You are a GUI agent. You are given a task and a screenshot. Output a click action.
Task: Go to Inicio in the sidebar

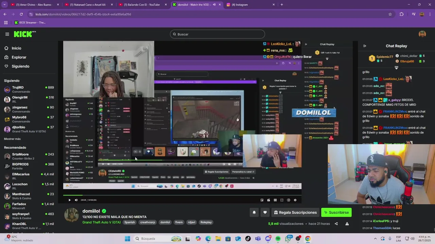pos(13,48)
